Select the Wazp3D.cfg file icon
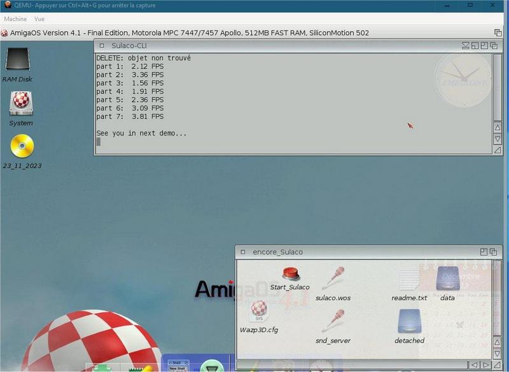Image resolution: width=509 pixels, height=372 pixels. click(259, 310)
